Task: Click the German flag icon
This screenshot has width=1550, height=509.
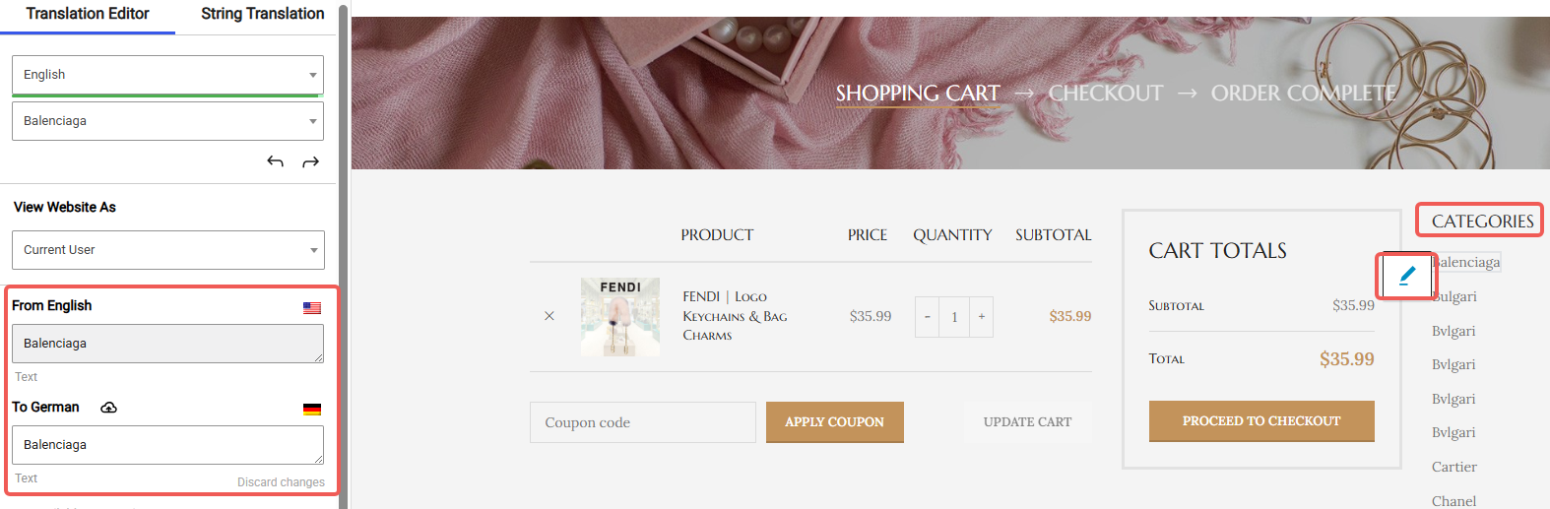Action: coord(312,410)
